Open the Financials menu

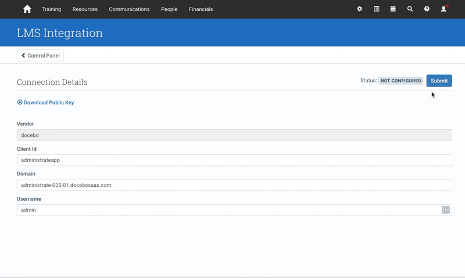[201, 9]
